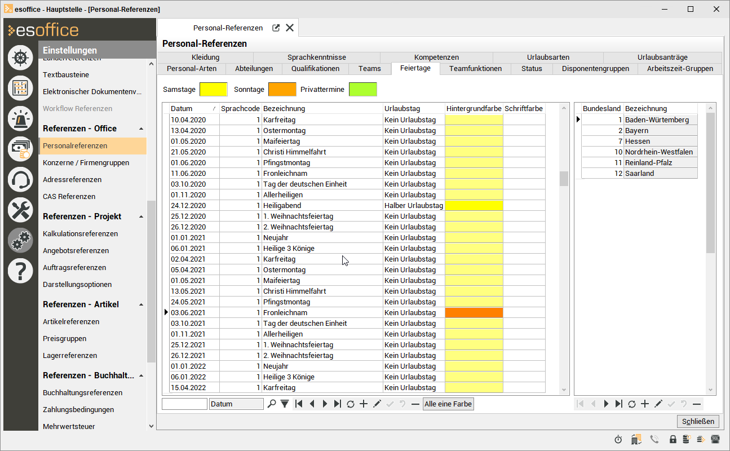Open the gears settings module icon
The image size is (730, 451).
pos(20,240)
